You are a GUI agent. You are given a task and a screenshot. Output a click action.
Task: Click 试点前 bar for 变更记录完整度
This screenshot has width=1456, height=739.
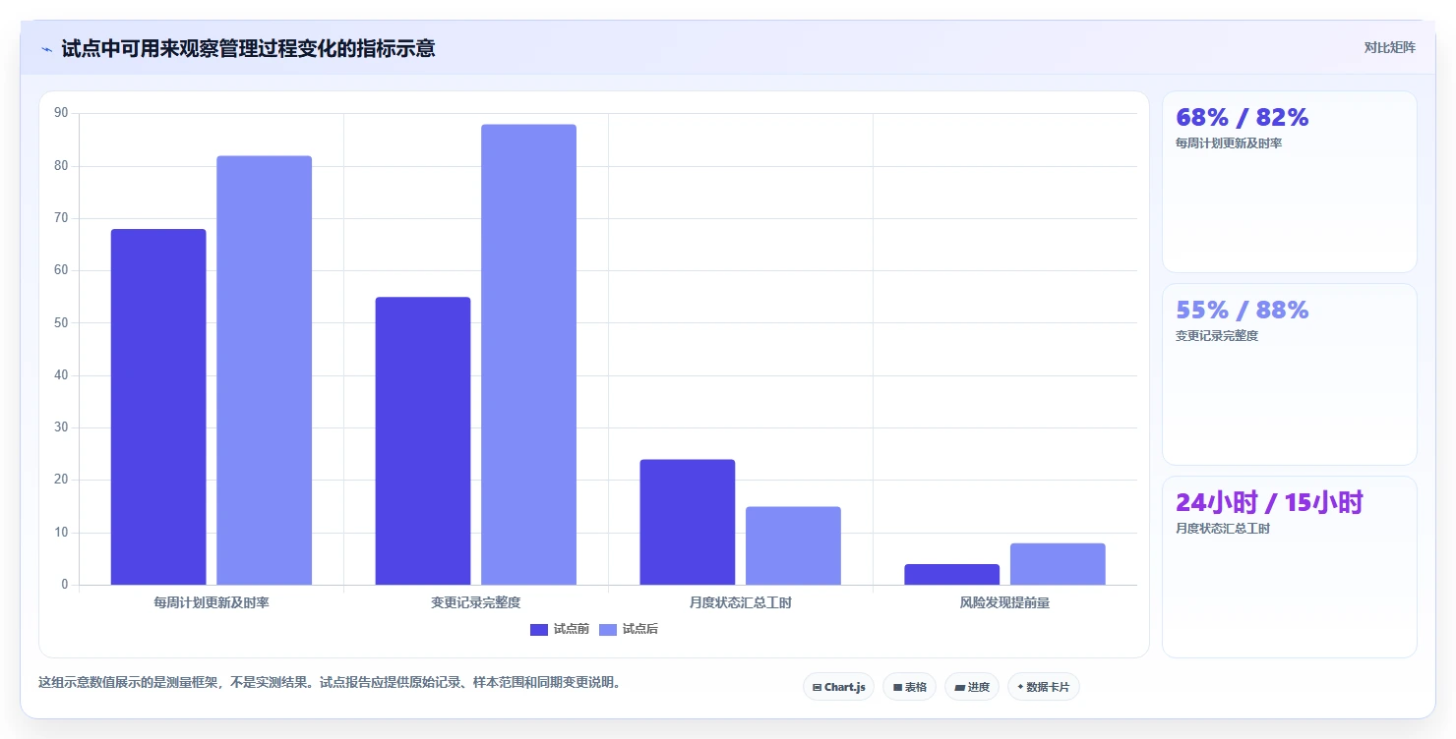[x=423, y=441]
